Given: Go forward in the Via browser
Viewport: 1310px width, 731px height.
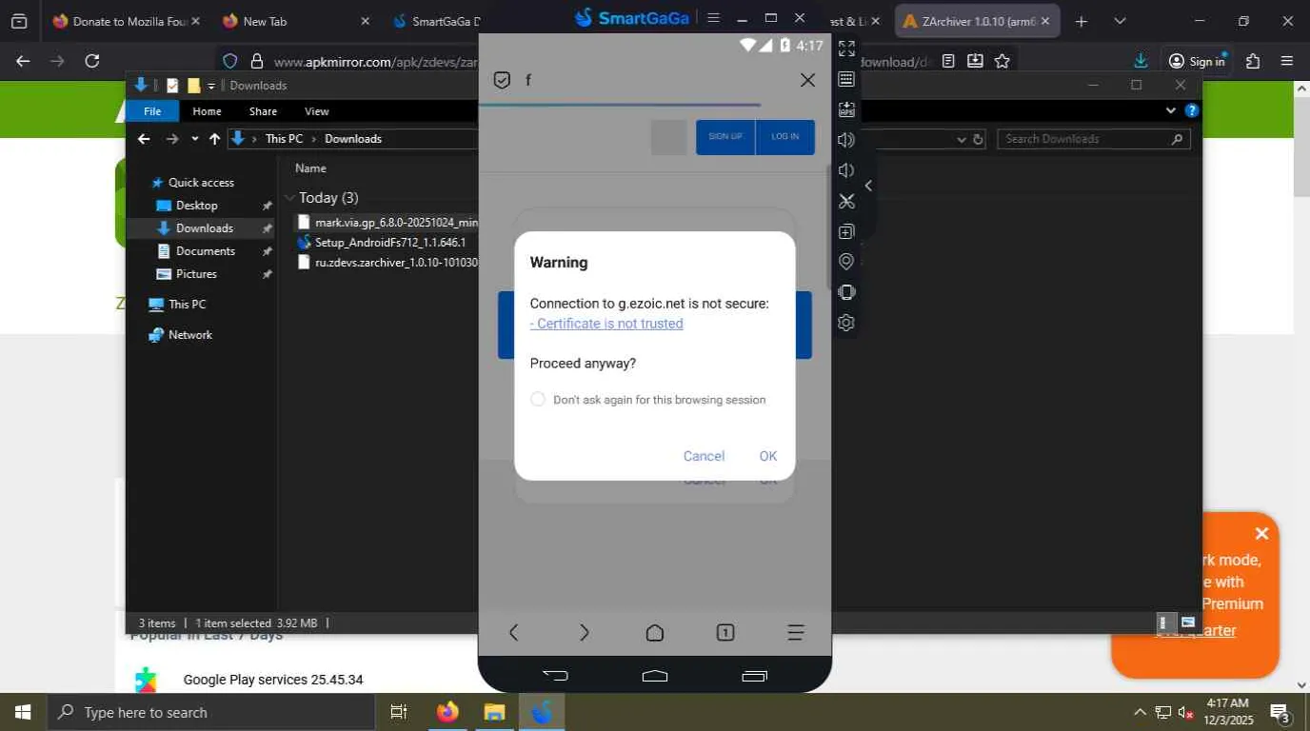Looking at the screenshot, I should pos(585,632).
